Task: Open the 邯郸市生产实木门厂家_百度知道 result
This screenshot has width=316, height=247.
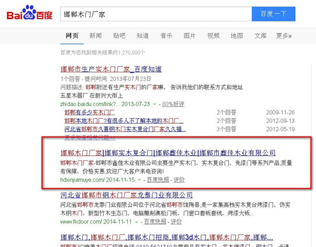Action: (111, 69)
